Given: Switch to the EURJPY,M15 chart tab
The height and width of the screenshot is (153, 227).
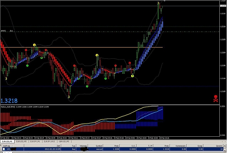Looking at the screenshot, I should [49, 141].
